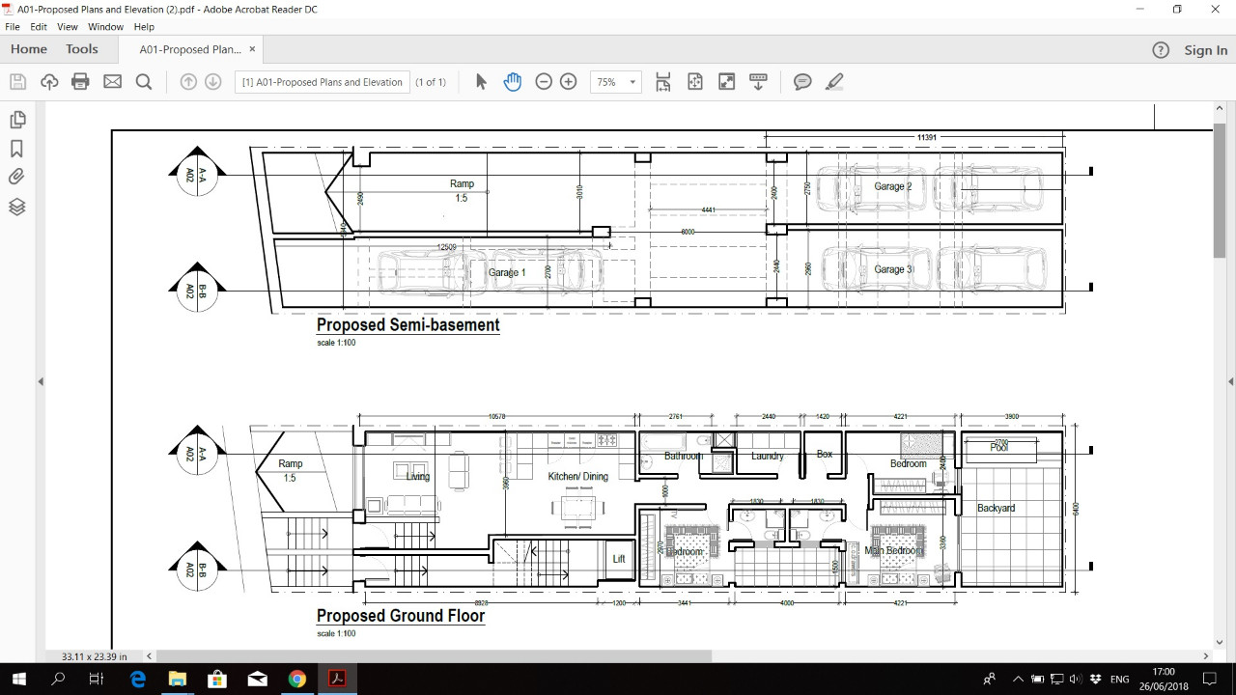Open the Bookmarks side panel
Viewport: 1236px width, 695px height.
(16, 149)
